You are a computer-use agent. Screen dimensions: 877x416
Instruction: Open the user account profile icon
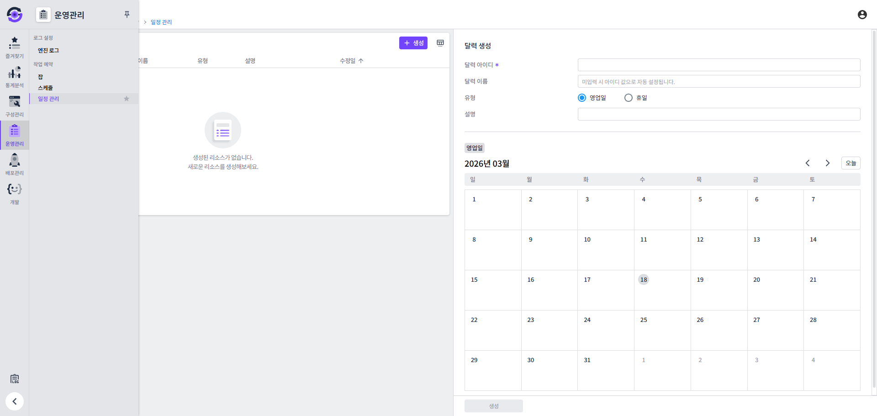point(862,15)
